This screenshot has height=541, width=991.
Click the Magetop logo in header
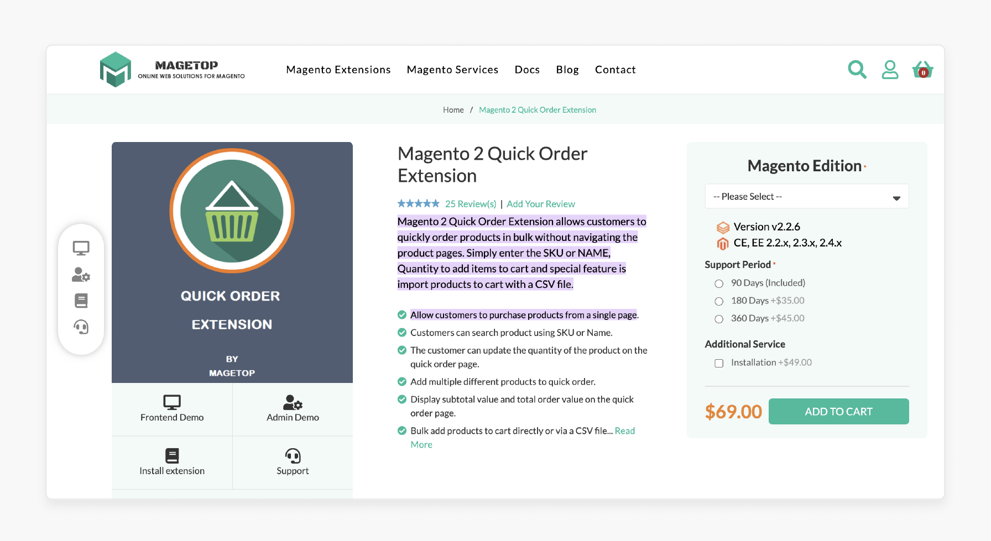pyautogui.click(x=172, y=70)
